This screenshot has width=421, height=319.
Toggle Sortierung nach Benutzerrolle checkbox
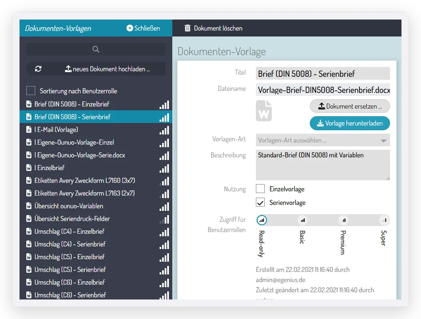[x=31, y=91]
